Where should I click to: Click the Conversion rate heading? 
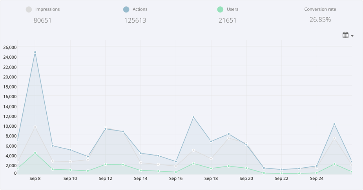(320, 9)
